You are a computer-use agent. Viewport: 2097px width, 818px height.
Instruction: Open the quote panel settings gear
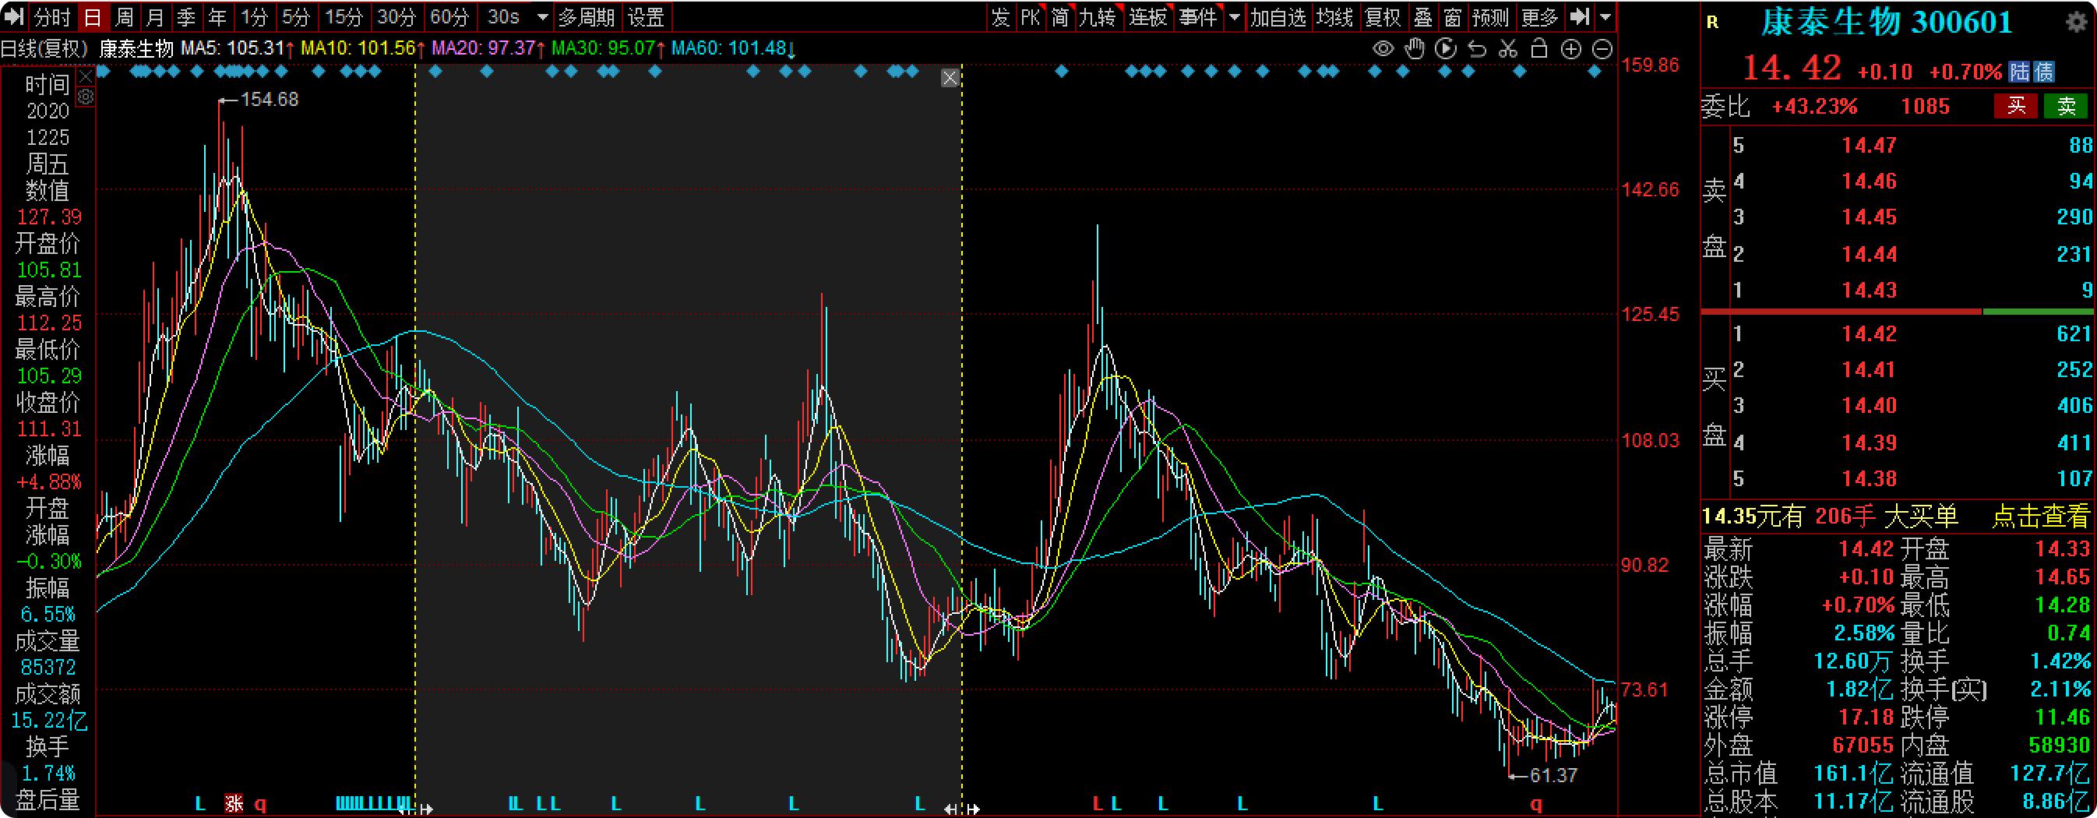click(2076, 22)
